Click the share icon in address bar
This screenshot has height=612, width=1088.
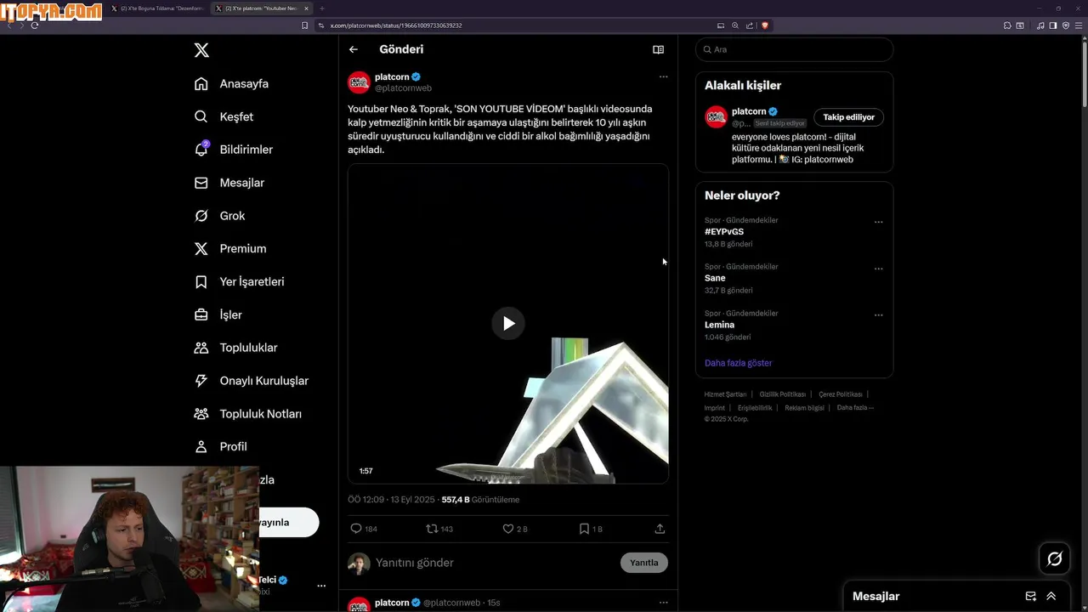click(x=750, y=25)
